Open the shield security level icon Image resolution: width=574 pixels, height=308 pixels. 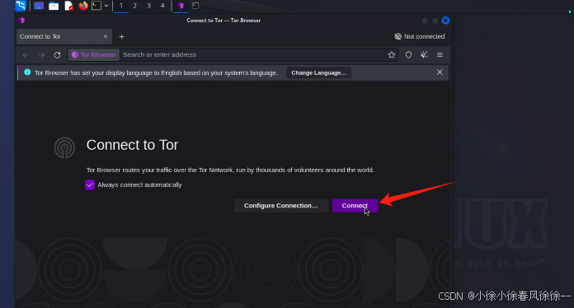tap(408, 55)
